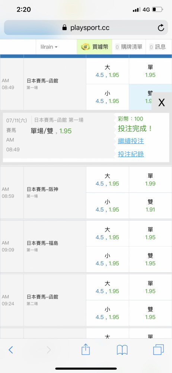Choose 單 1.95 for 函館 第一場
Image resolution: width=172 pixels, height=373 pixels.
150,71
